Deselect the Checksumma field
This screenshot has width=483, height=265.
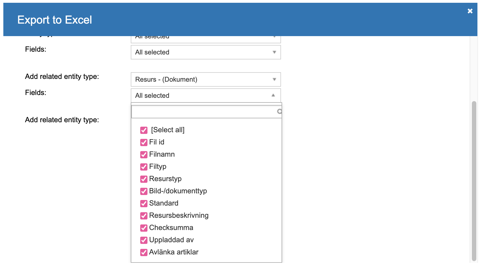pos(144,228)
